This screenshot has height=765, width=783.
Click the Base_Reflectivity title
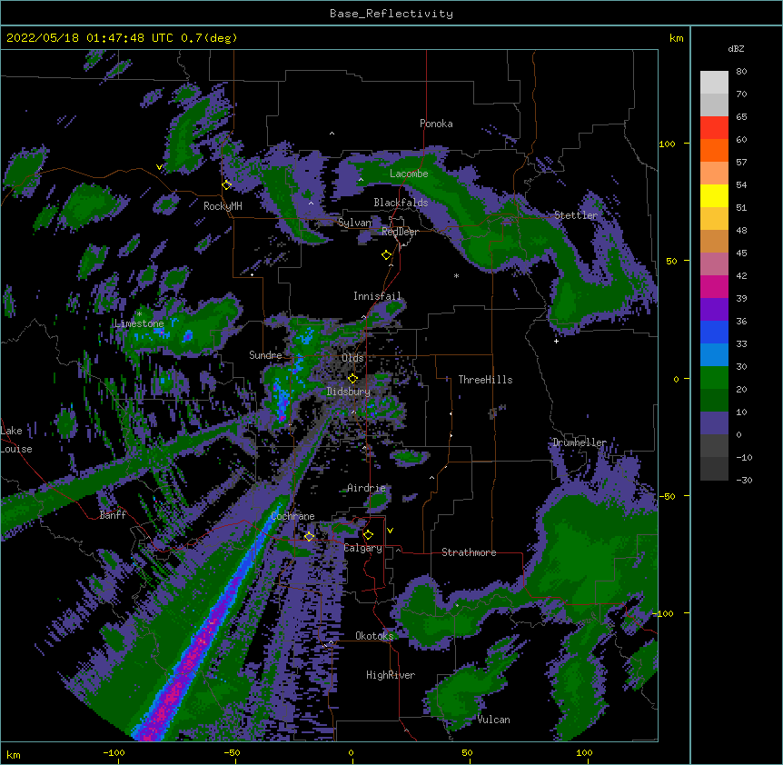391,14
